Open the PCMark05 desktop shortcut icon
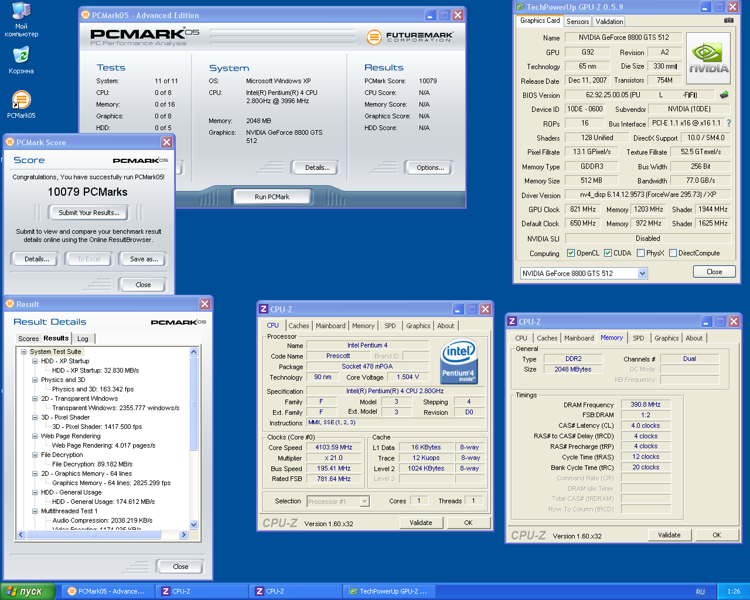The height and width of the screenshot is (600, 750). pos(21,100)
